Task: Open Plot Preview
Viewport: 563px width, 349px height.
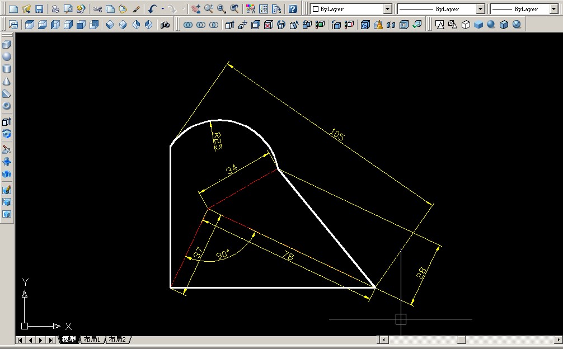Action: point(68,9)
